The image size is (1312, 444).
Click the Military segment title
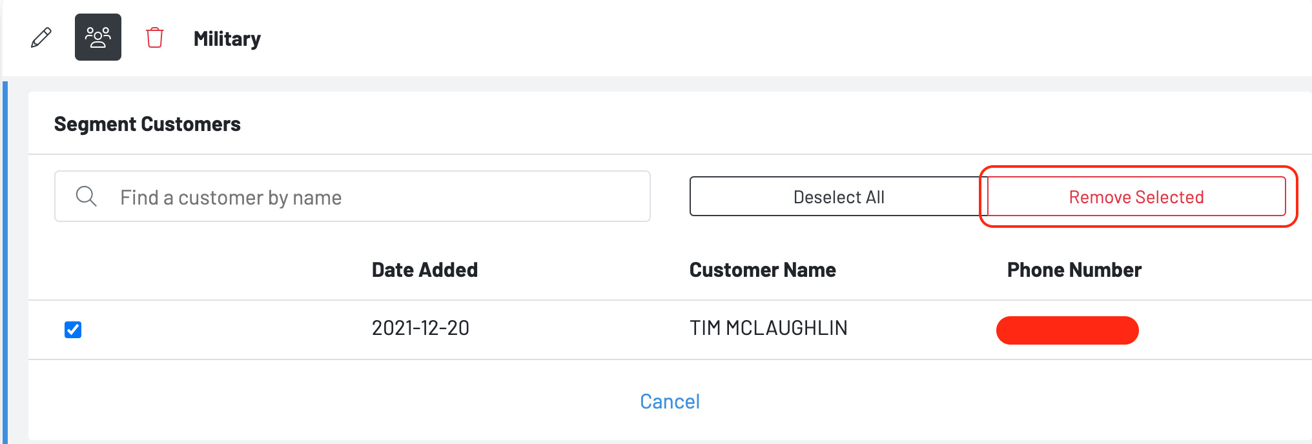click(227, 39)
